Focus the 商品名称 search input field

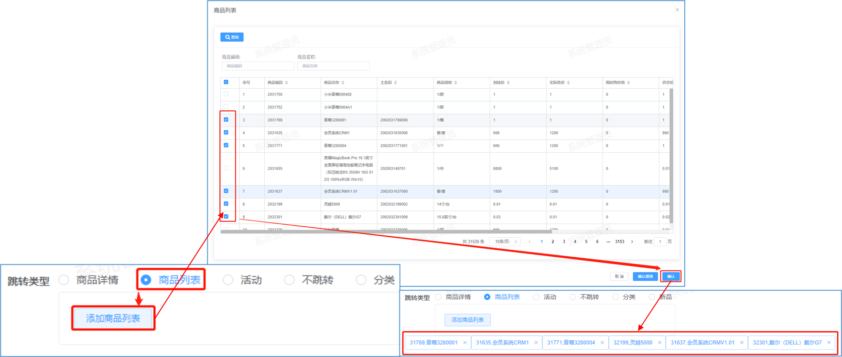click(x=333, y=66)
